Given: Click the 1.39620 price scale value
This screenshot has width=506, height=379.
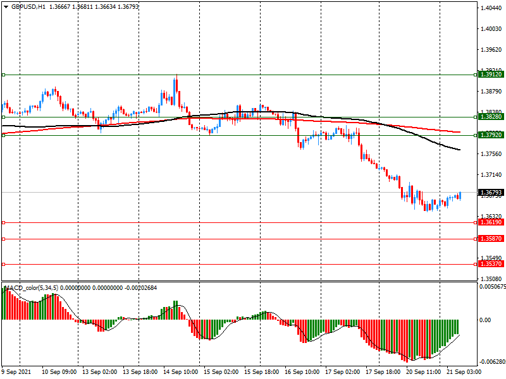Looking at the screenshot, I should pos(491,50).
